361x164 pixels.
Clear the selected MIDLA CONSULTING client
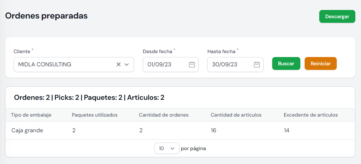[x=118, y=65]
